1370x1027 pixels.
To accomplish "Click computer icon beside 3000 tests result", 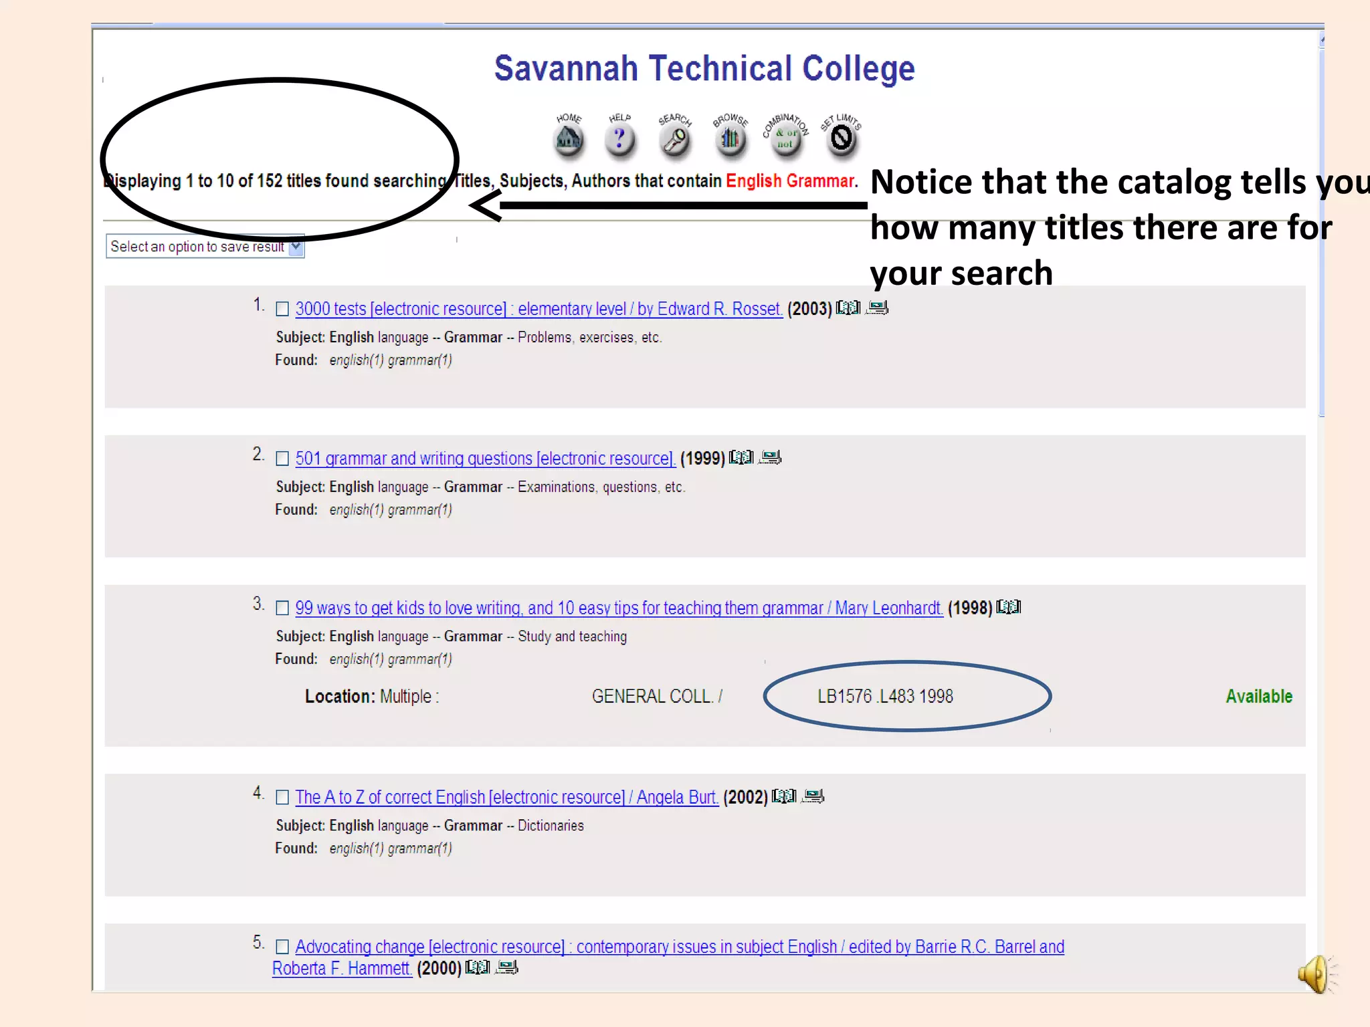I will 877,308.
